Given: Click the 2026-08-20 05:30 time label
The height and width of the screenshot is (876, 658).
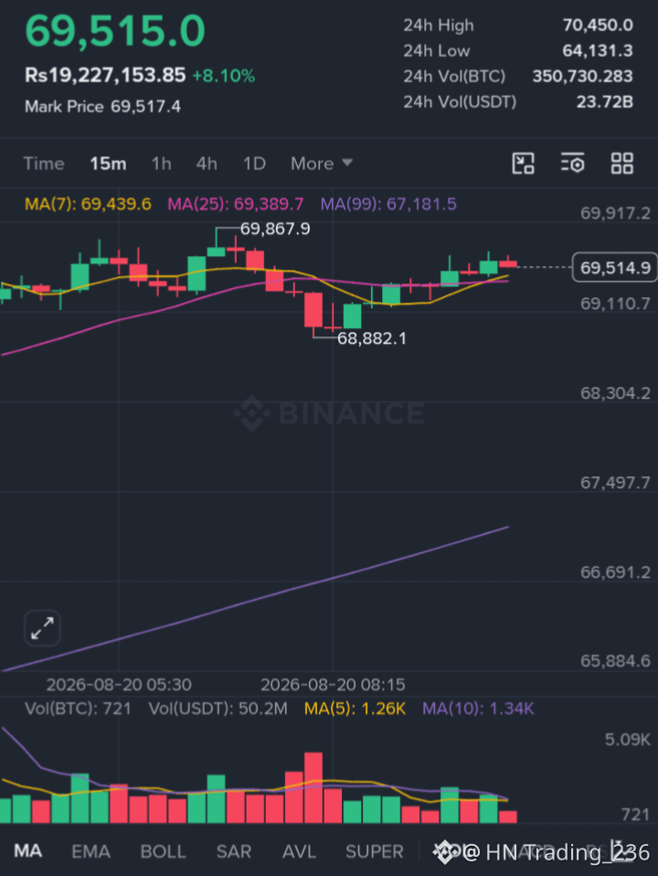Looking at the screenshot, I should (x=119, y=684).
